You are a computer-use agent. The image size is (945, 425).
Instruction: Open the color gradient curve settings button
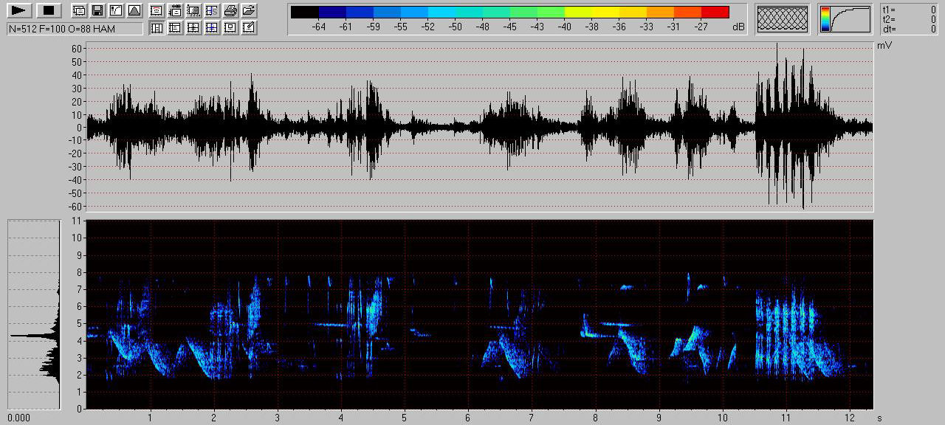tap(845, 19)
